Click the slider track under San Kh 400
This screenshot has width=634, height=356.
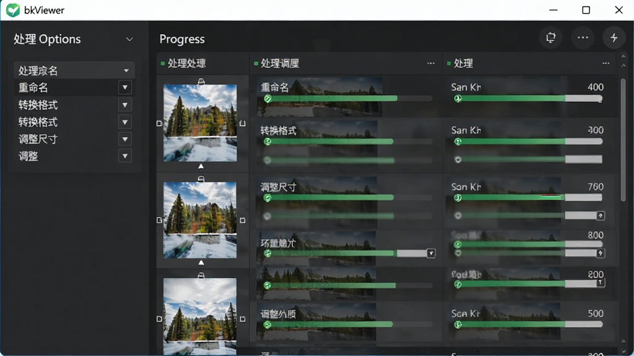click(529, 98)
